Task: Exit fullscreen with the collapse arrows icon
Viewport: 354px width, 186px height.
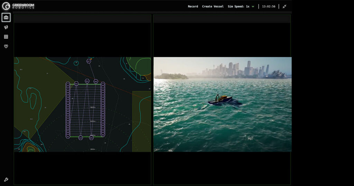Action: coord(284,7)
